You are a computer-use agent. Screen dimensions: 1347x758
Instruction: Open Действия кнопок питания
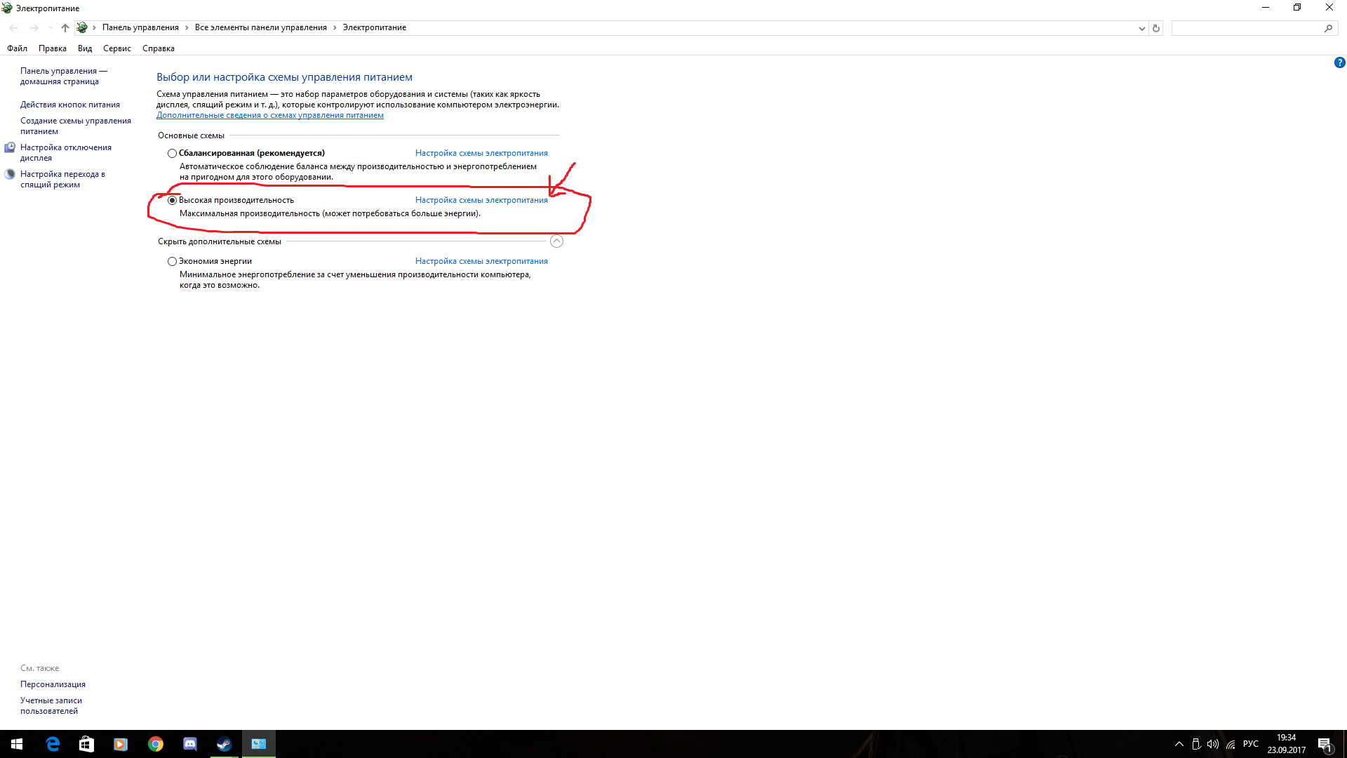70,105
